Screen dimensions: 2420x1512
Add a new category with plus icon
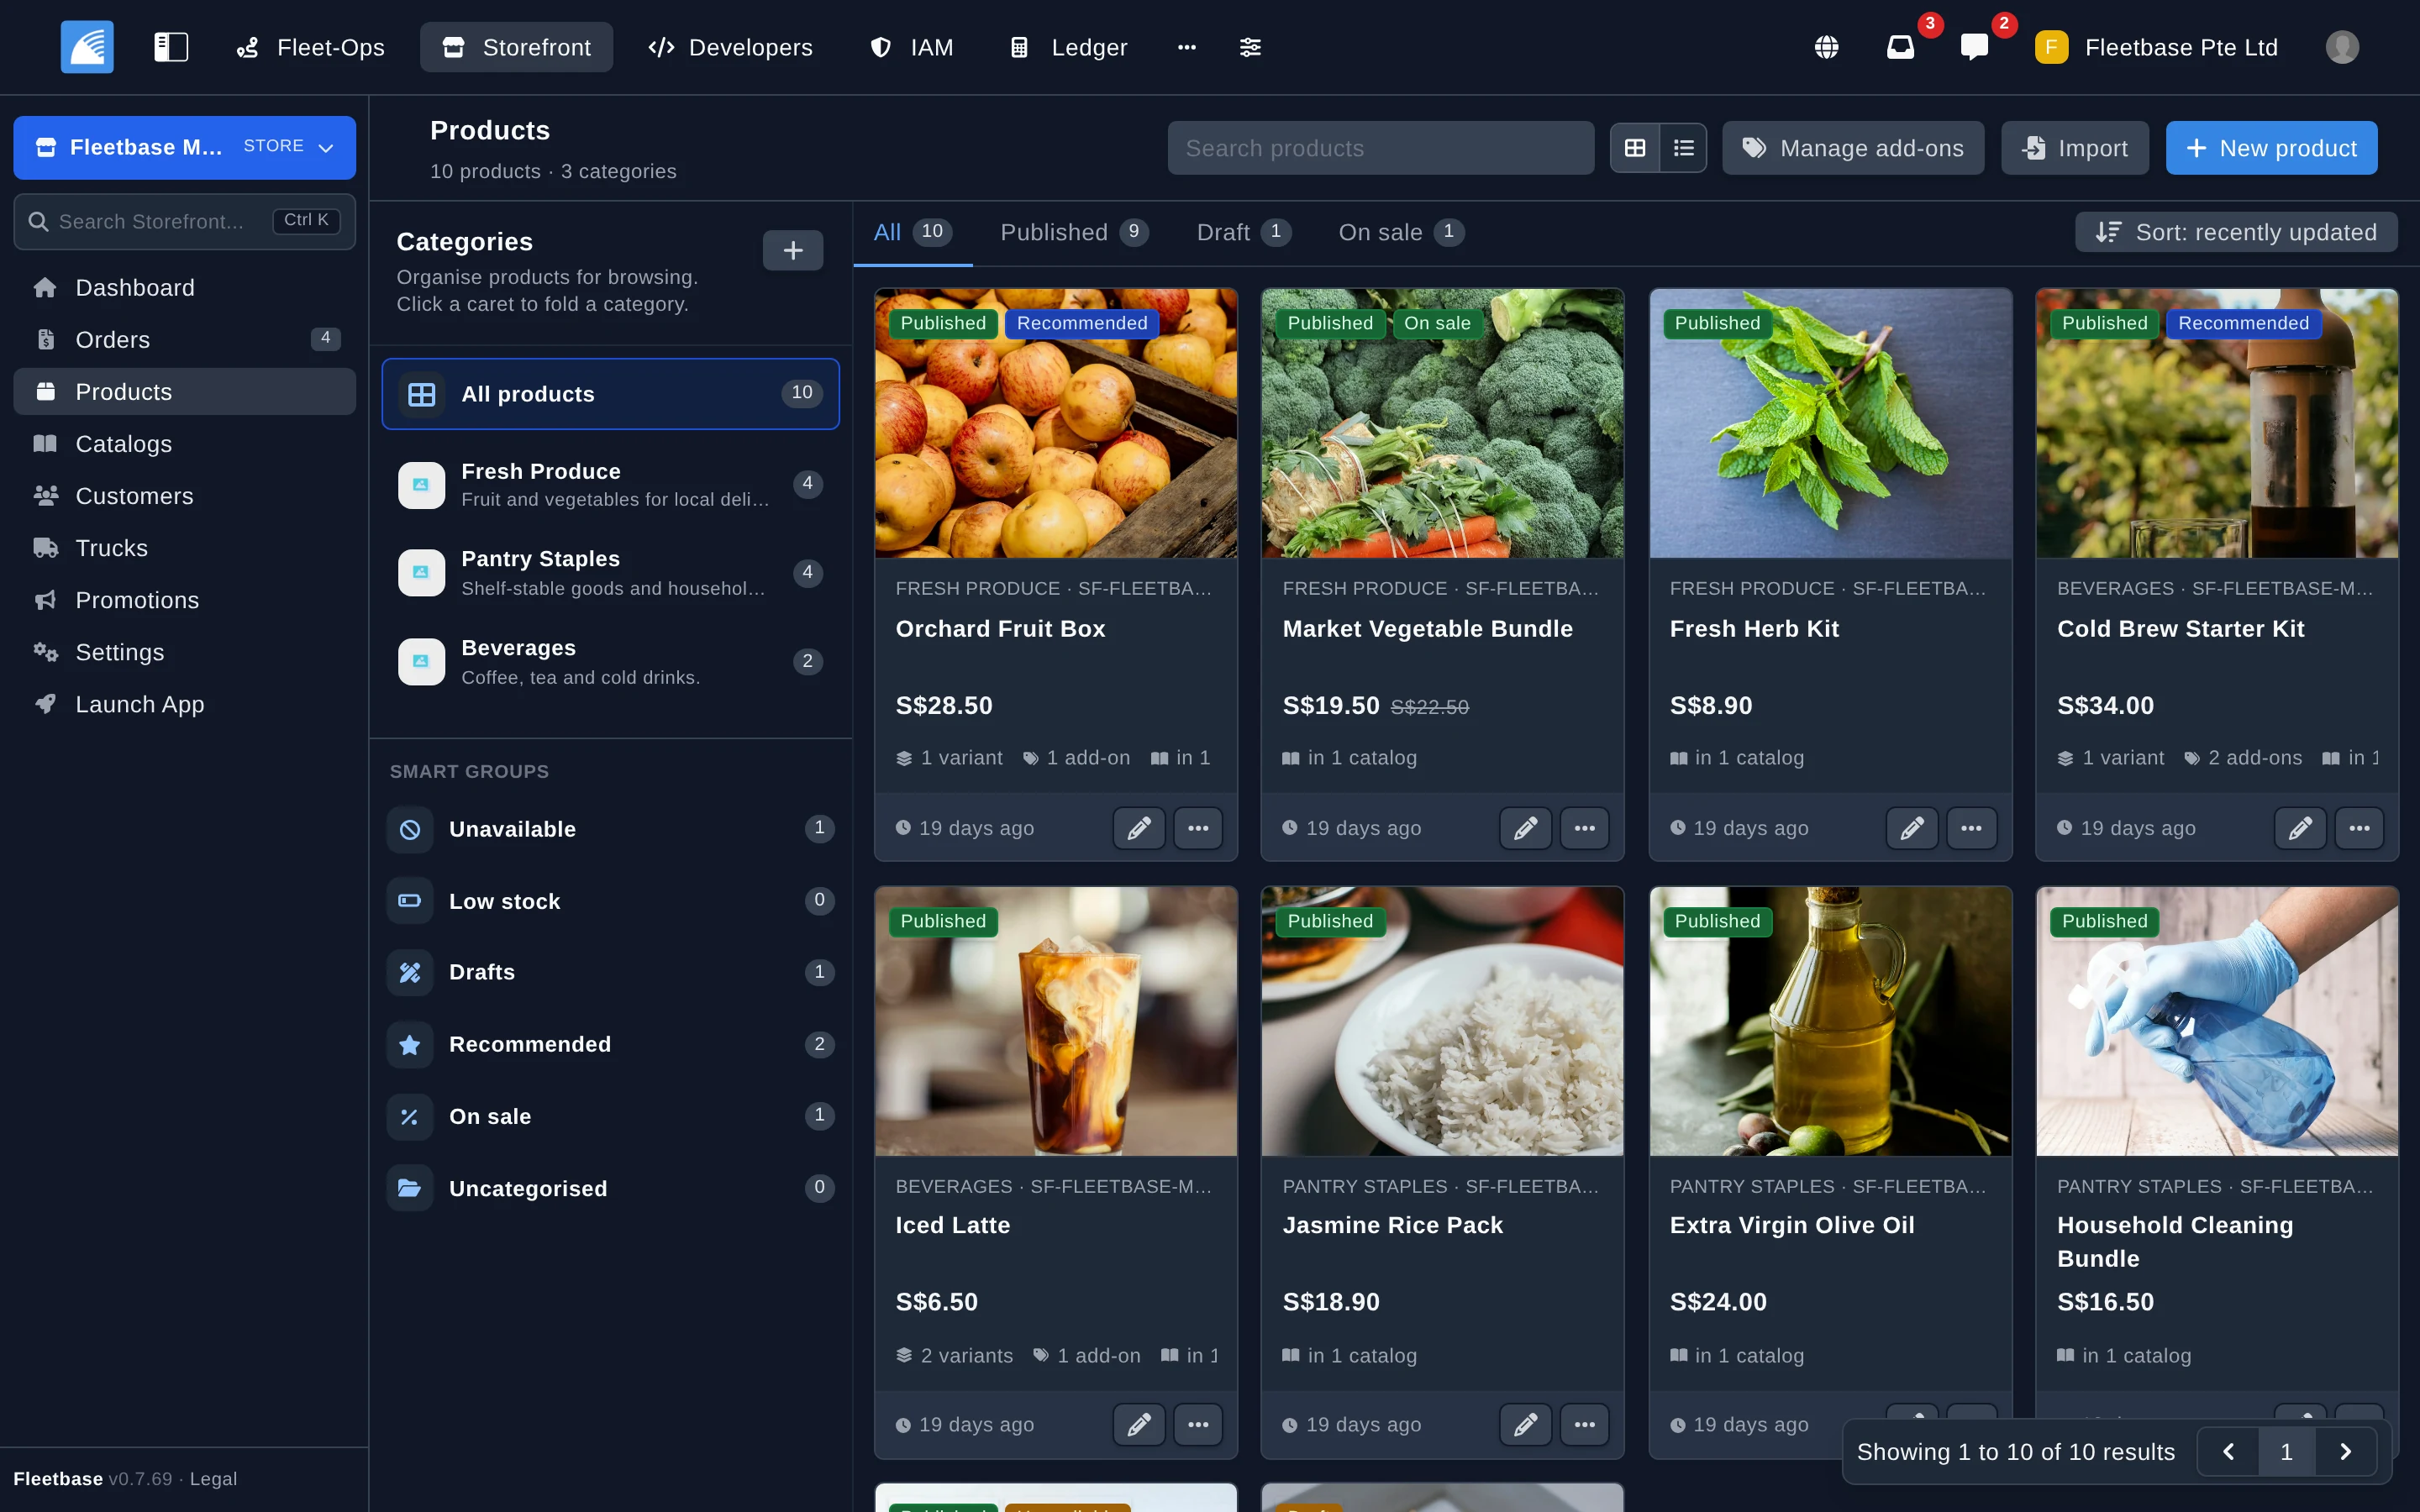[x=793, y=250]
